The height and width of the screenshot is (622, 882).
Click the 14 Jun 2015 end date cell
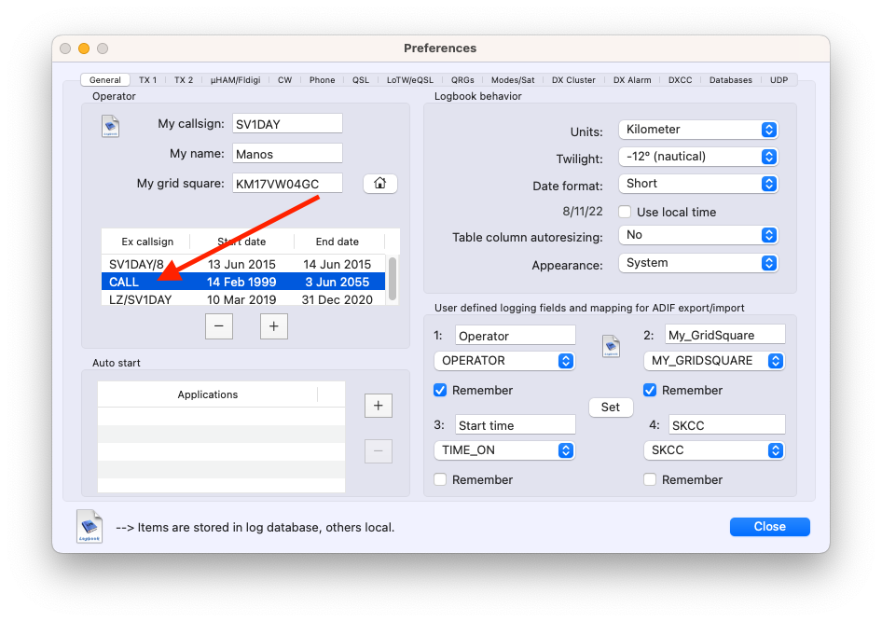pyautogui.click(x=337, y=264)
